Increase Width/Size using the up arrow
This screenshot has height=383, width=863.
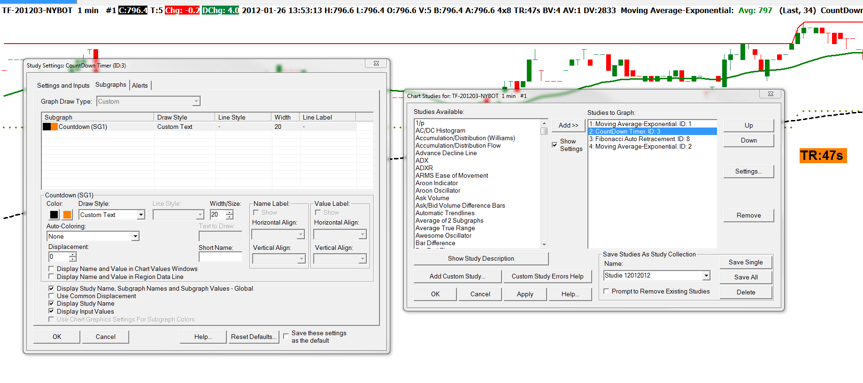(x=230, y=212)
